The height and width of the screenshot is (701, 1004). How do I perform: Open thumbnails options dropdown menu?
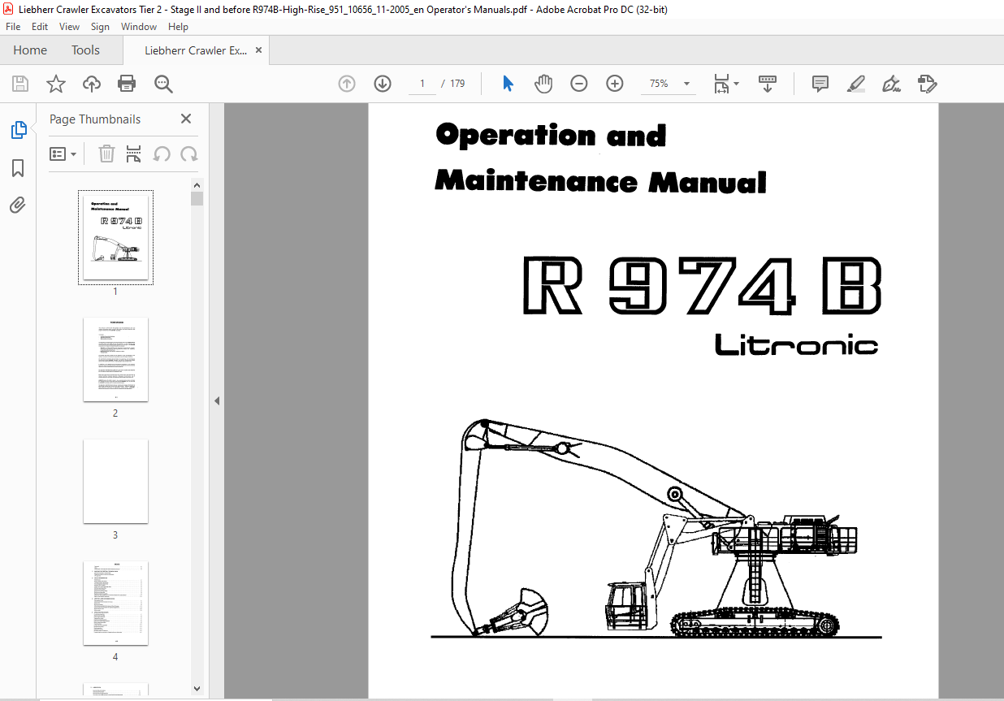tap(63, 154)
